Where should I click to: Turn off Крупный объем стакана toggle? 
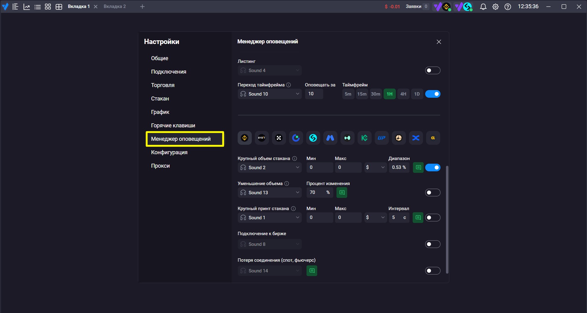pos(433,168)
